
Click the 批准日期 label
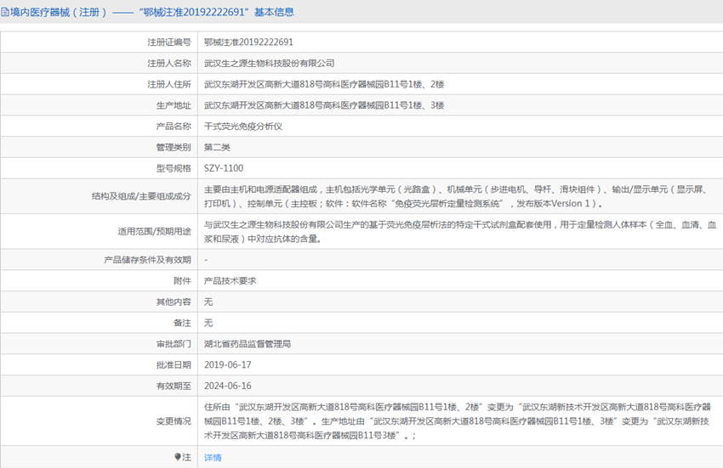[174, 365]
